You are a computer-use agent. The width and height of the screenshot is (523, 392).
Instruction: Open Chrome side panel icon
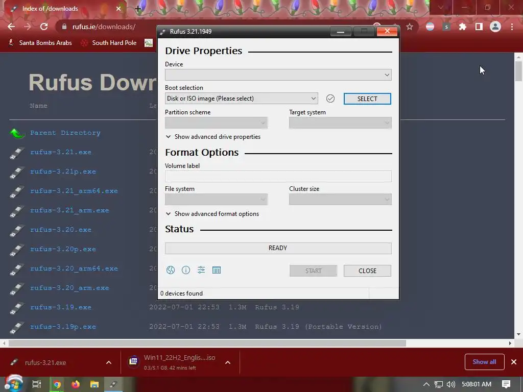(479, 27)
